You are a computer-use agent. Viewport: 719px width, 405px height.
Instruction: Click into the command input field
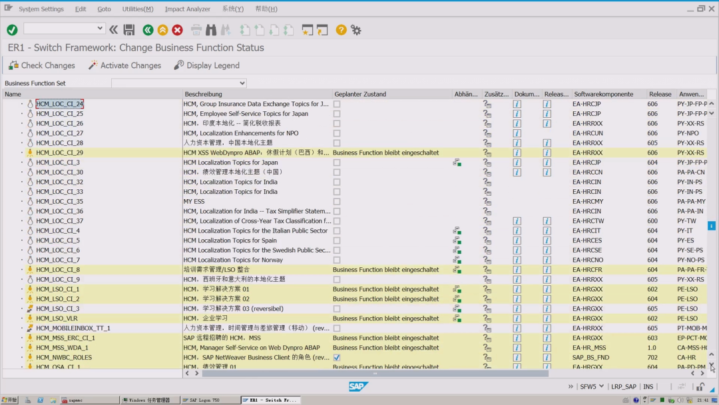point(60,29)
